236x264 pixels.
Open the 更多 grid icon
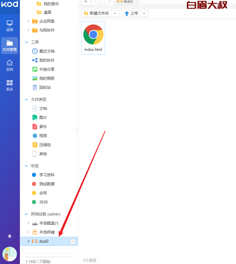(10, 85)
